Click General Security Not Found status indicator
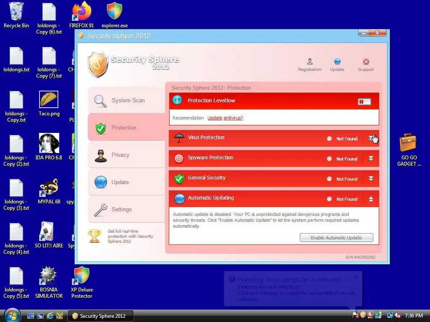Image resolution: width=430 pixels, height=322 pixels. point(342,179)
